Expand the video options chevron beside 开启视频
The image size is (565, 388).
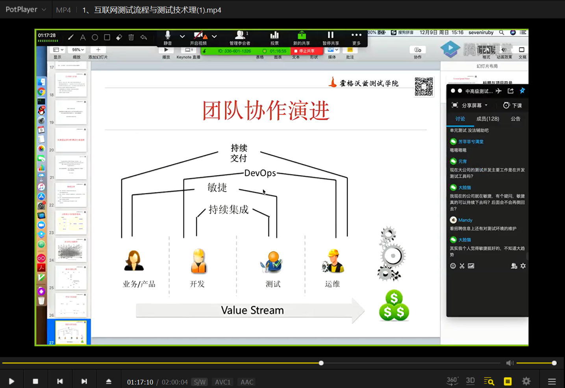[x=214, y=36]
